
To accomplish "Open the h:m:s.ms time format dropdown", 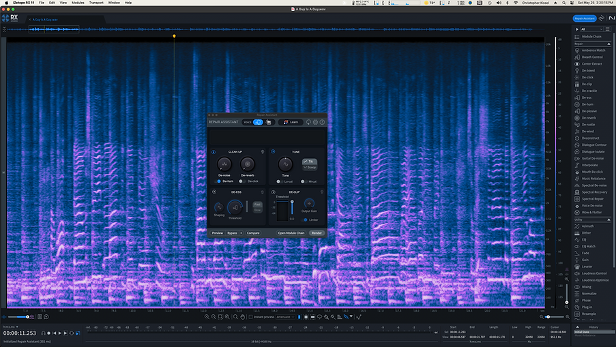I will [11, 327].
